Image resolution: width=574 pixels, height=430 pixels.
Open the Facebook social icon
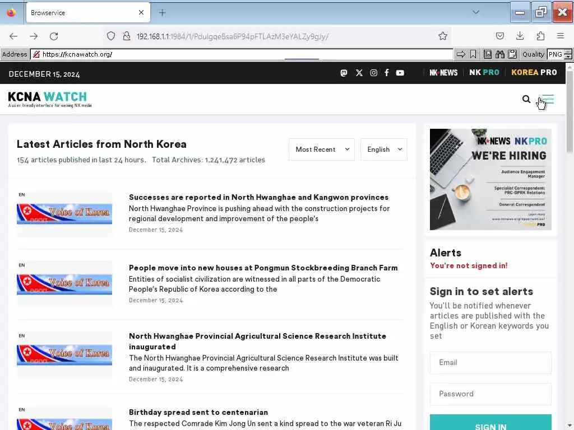387,73
